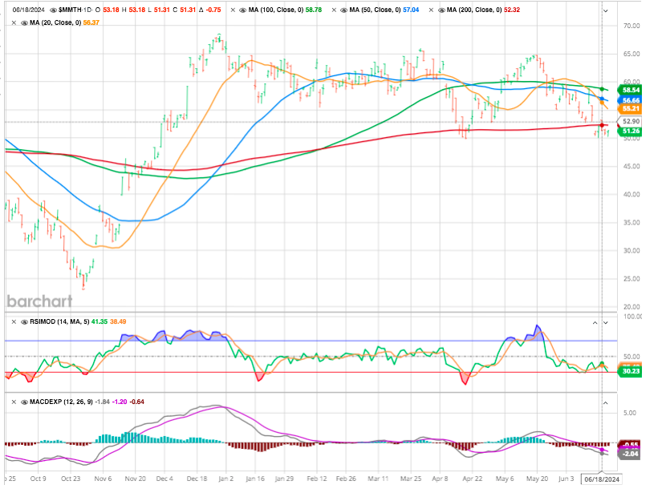Screen dimensions: 654x489
Task: Move the RSIMOD pane up
Action: click(595, 321)
